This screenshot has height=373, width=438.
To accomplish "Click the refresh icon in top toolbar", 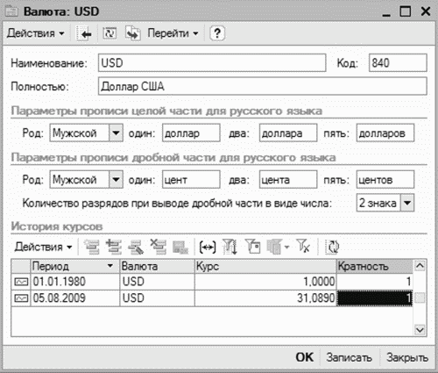I will click(109, 33).
